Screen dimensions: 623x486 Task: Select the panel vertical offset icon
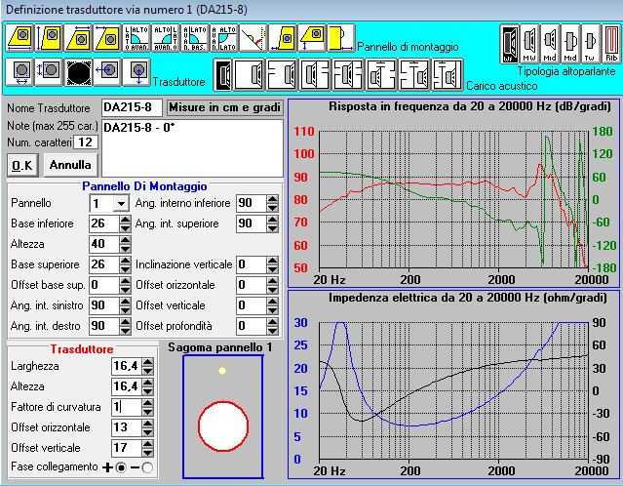tap(312, 39)
